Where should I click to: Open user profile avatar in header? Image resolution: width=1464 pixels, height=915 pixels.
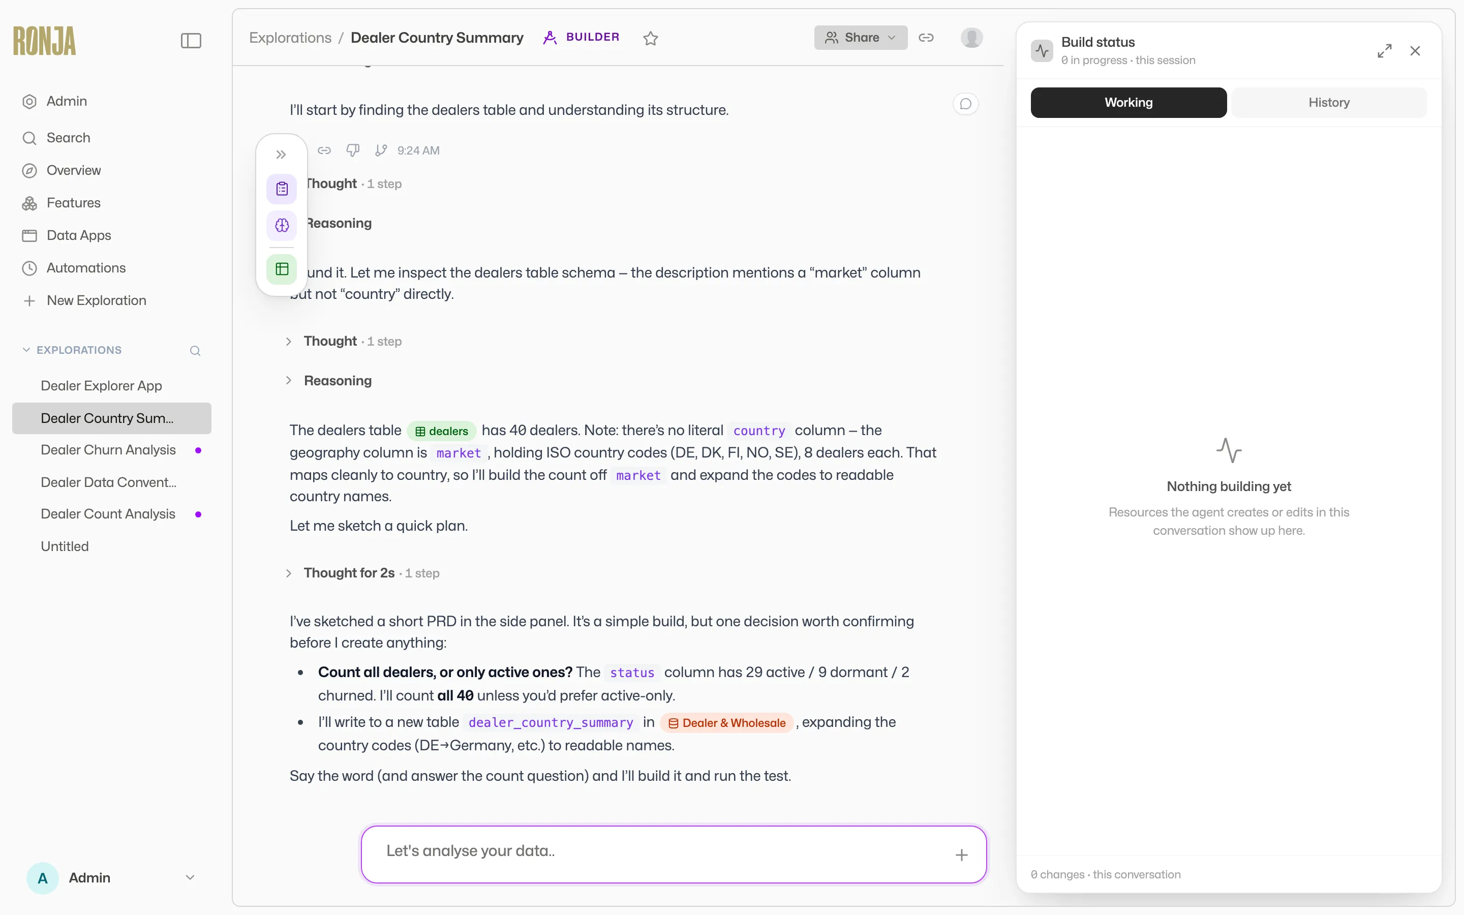click(971, 38)
